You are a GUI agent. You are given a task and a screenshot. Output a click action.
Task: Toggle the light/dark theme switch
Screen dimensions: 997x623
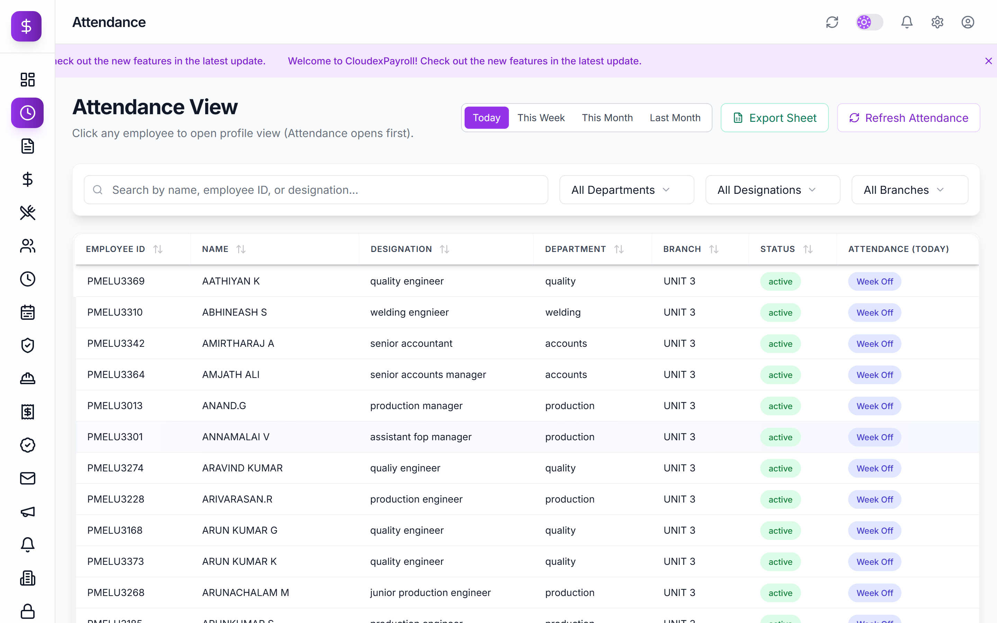point(869,22)
